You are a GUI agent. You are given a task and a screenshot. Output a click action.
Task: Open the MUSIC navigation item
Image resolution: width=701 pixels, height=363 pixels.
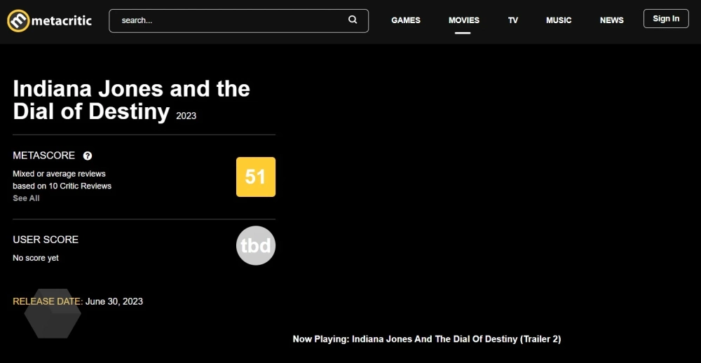[x=559, y=20]
